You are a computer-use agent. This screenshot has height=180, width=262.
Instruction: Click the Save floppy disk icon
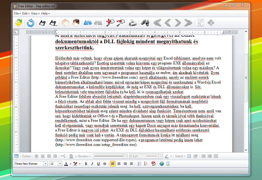42,23
